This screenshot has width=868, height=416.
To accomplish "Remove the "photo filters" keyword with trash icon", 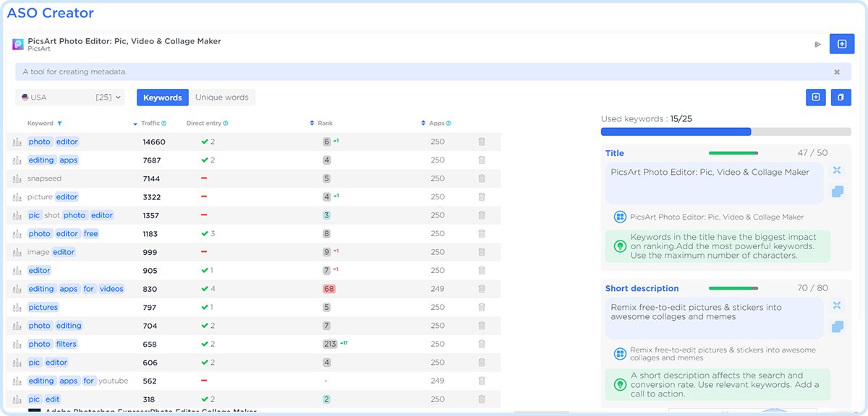I will tap(482, 344).
